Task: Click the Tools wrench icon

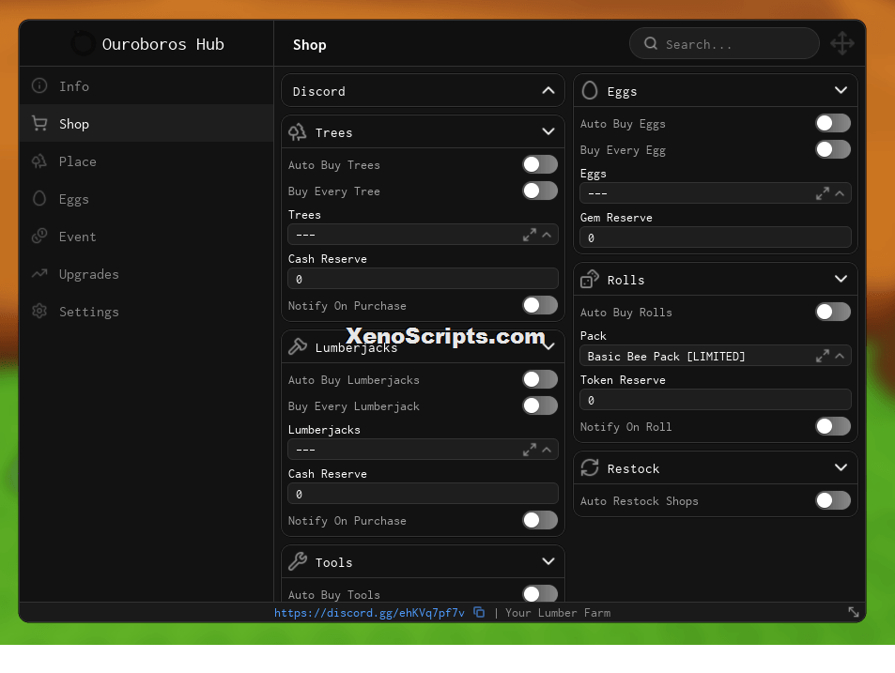Action: pos(298,562)
